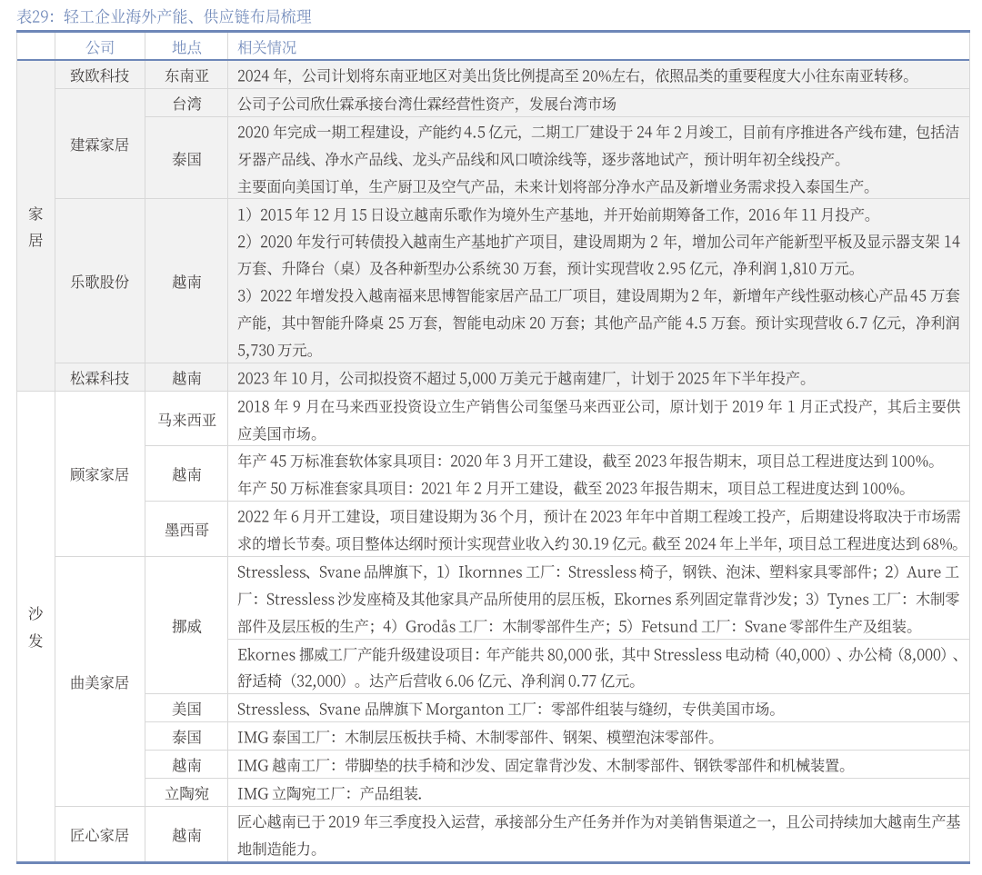Click the line 年产 45 万标准套软体家具项目
Image resolution: width=982 pixels, height=875 pixels.
coord(586,462)
